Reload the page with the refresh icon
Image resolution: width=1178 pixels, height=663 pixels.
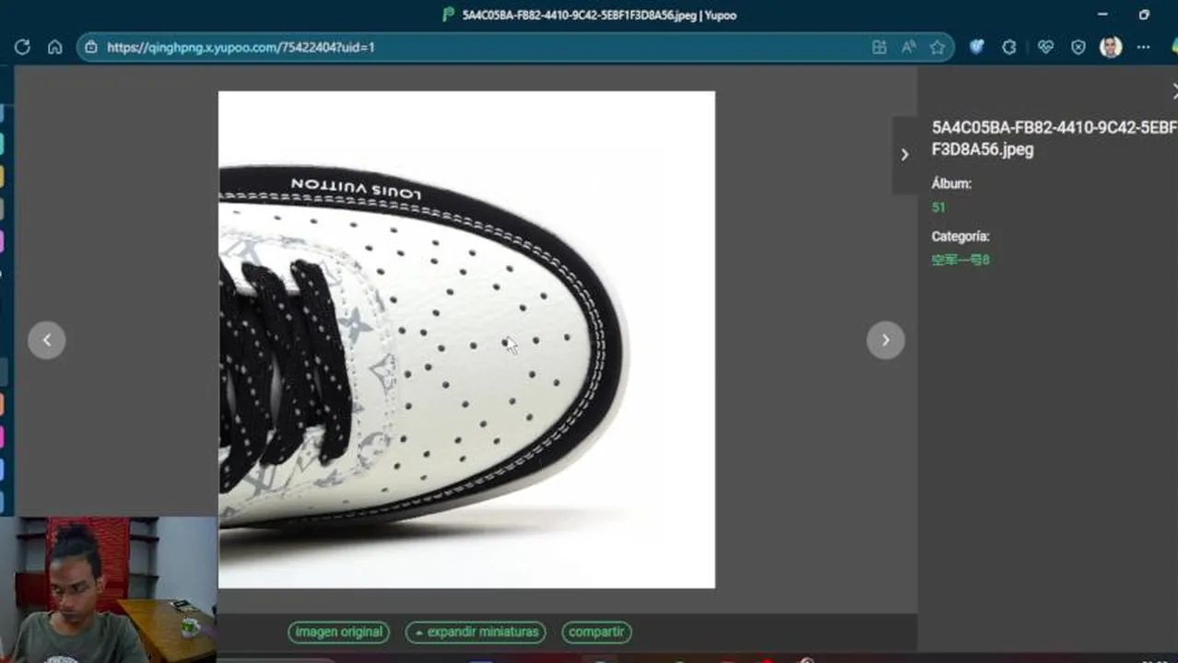pyautogui.click(x=22, y=47)
